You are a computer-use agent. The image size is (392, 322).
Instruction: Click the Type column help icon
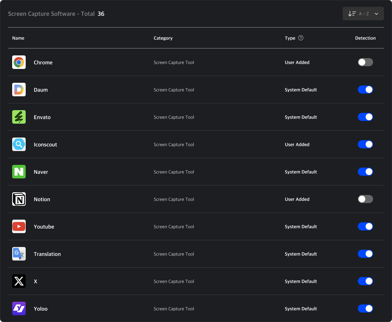(x=301, y=38)
